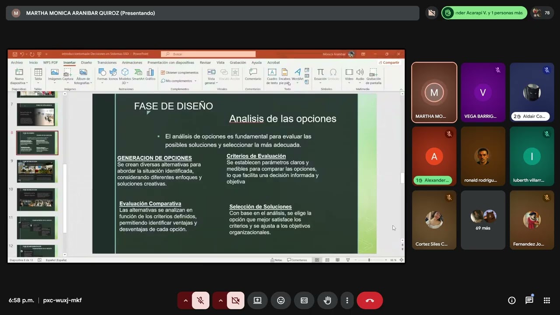Send a reaction emoji in Meet

pos(281,301)
